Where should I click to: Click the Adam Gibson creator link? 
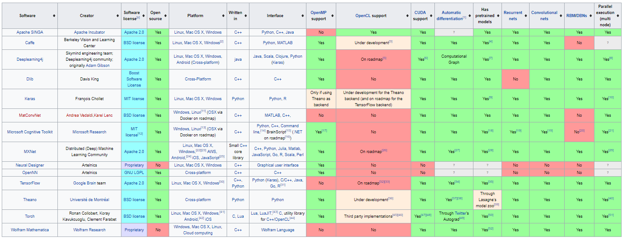pos(98,66)
